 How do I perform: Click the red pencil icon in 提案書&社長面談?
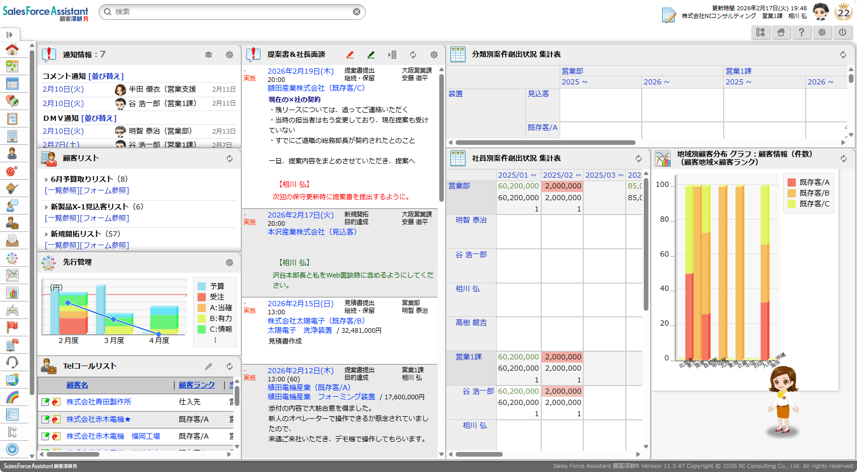[350, 55]
